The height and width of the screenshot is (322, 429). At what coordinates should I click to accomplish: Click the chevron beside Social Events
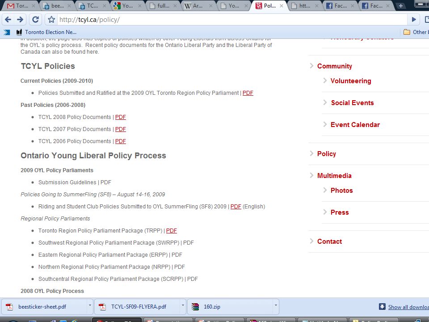pos(325,102)
